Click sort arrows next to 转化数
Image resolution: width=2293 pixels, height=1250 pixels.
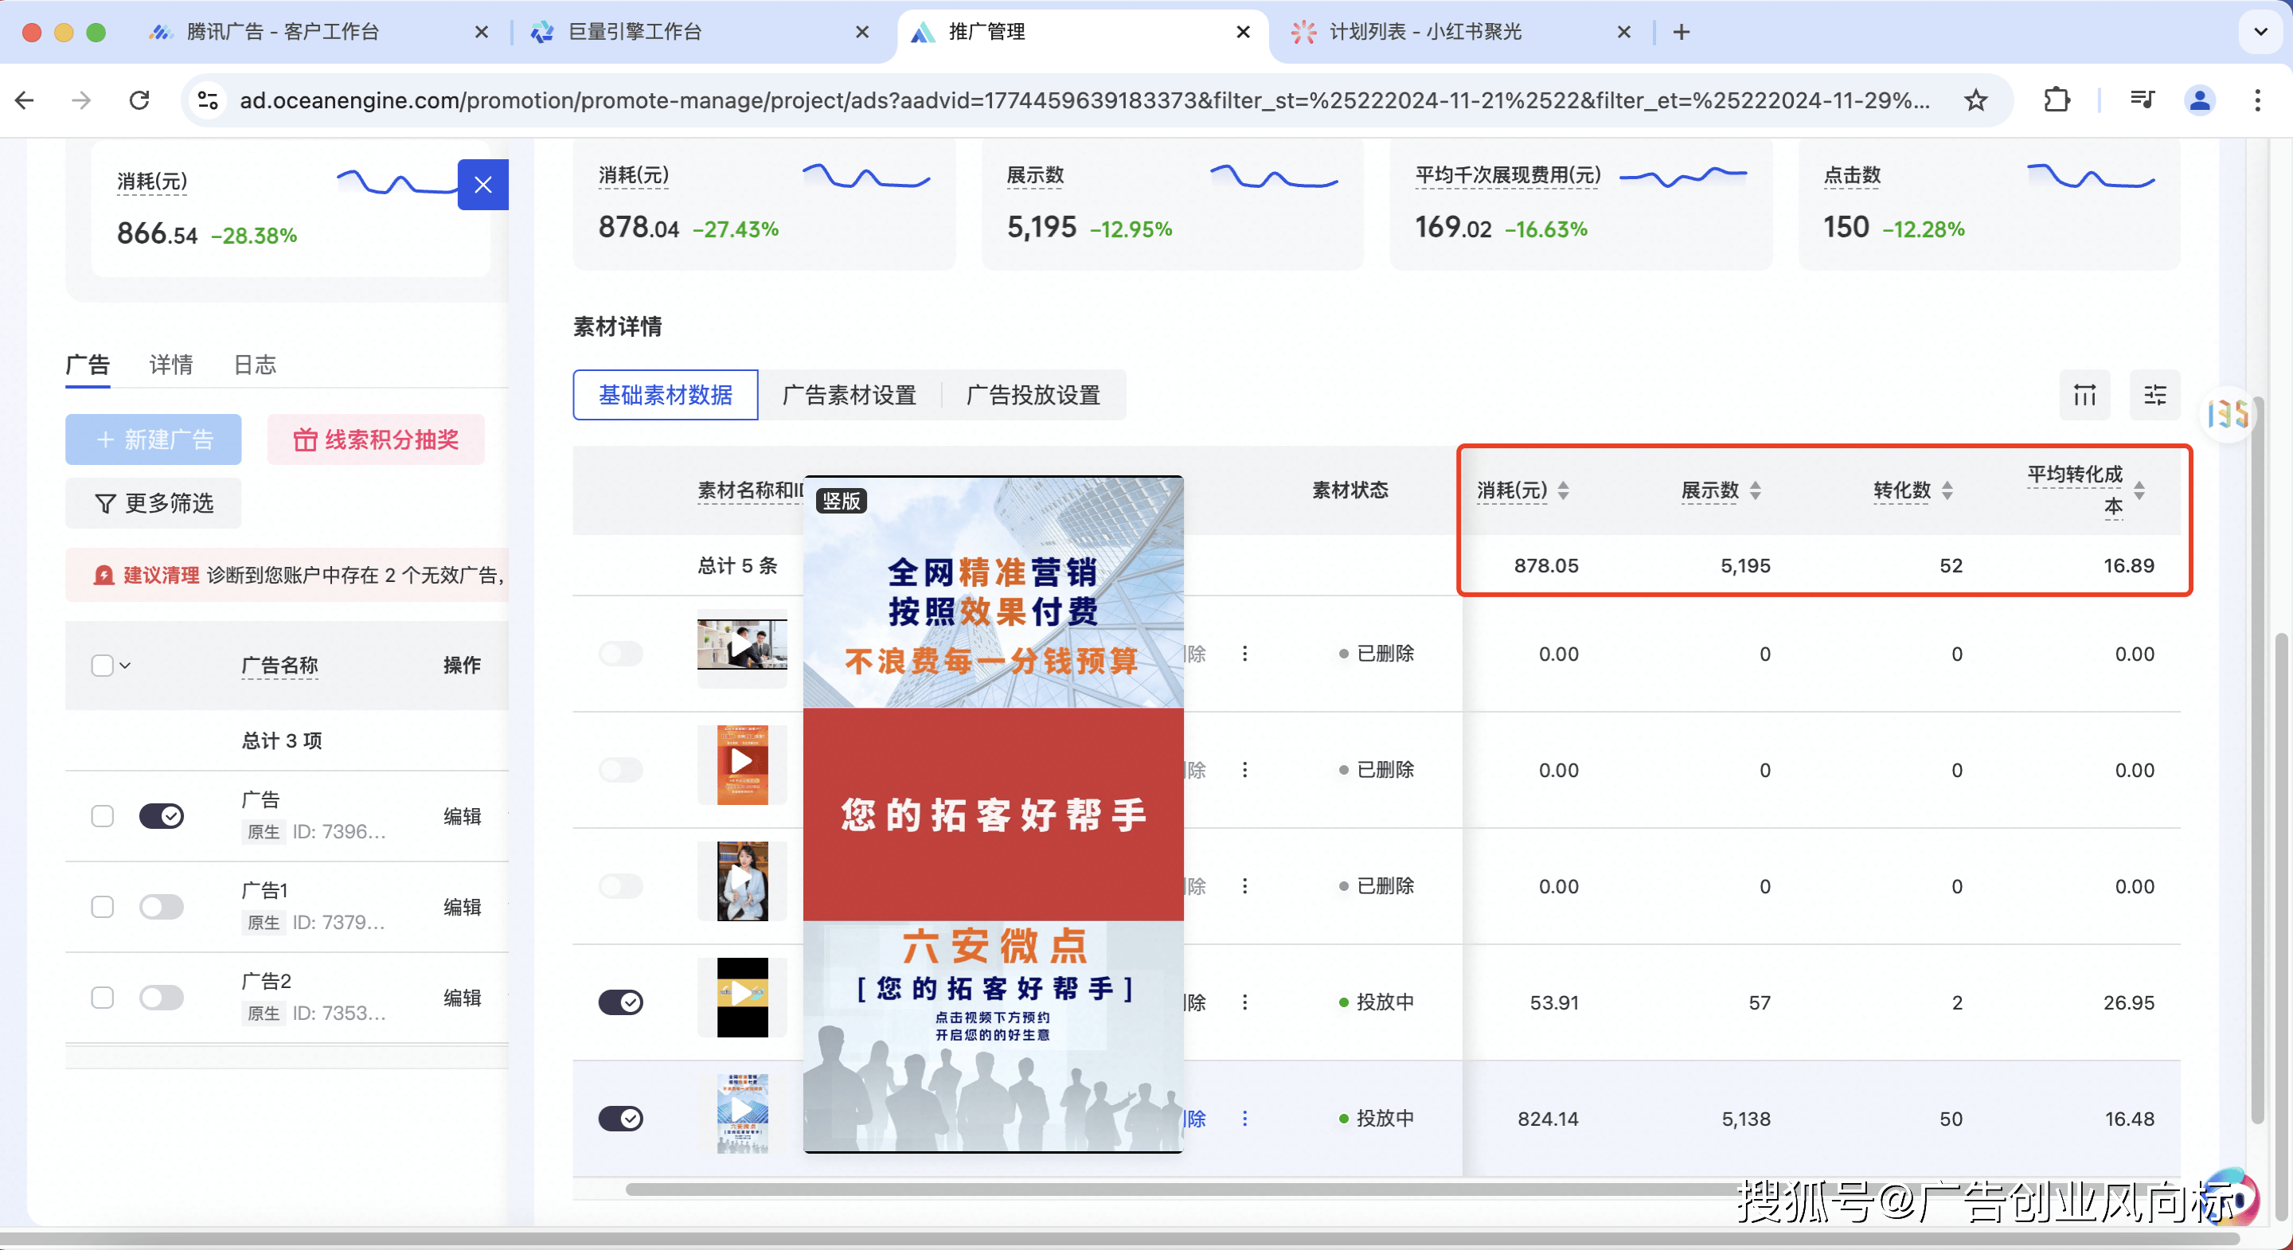(1947, 490)
